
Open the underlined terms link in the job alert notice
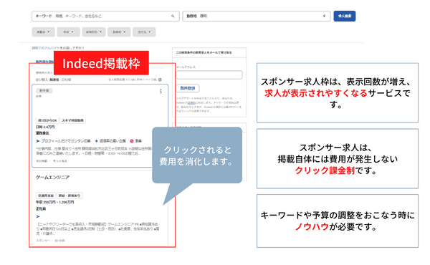point(191,102)
